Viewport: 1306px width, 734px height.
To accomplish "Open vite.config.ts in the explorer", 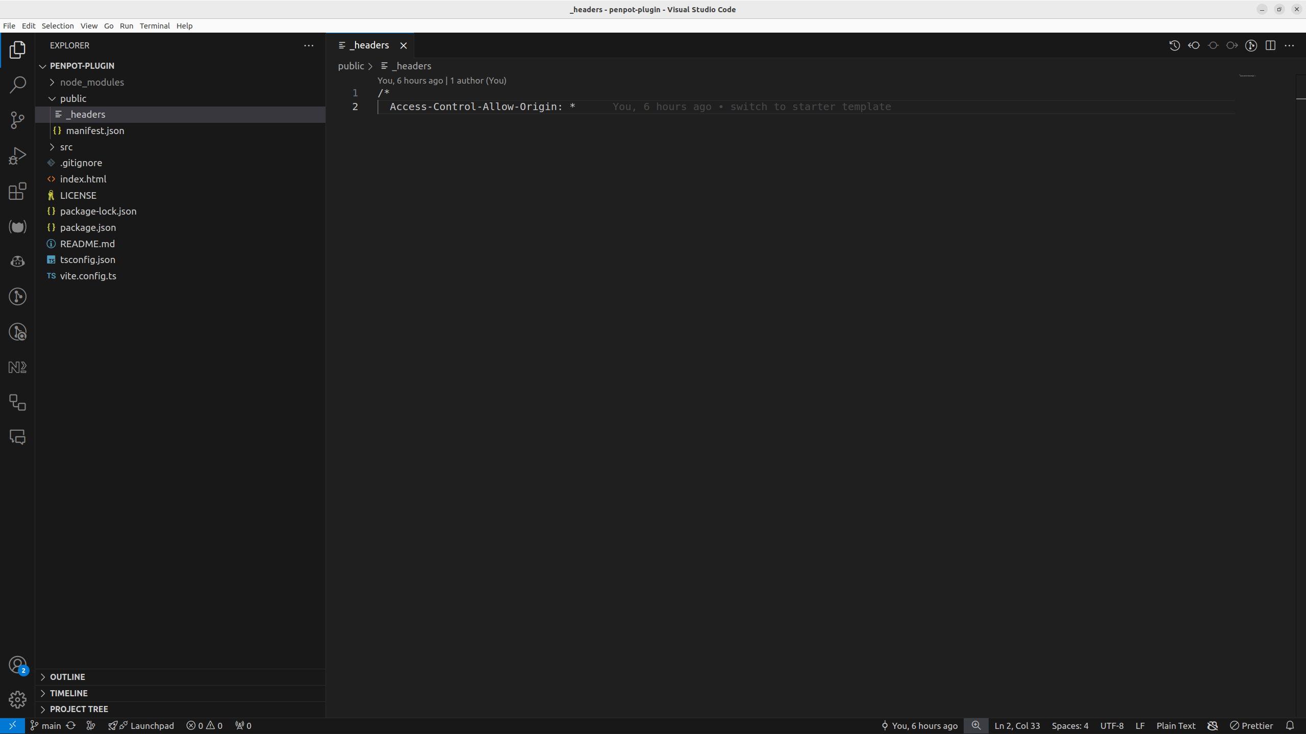I will 88,276.
